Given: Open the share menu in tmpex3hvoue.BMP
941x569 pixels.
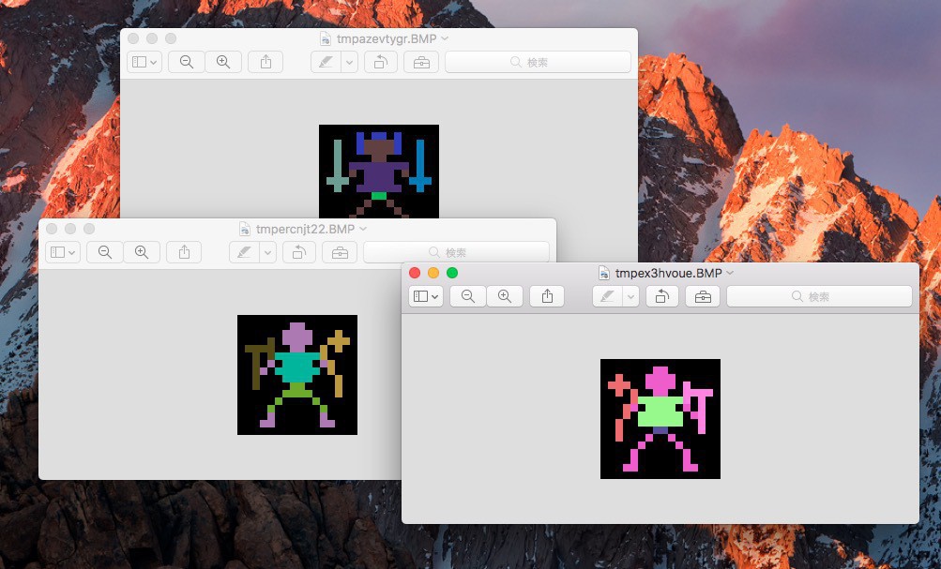Looking at the screenshot, I should (x=547, y=296).
